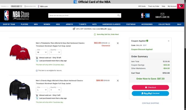Click the Order Now to Save: $87.30 text
The width and height of the screenshot is (186, 110).
(x=150, y=79)
